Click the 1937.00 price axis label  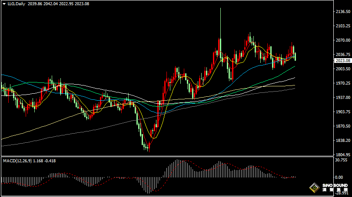coord(342,98)
